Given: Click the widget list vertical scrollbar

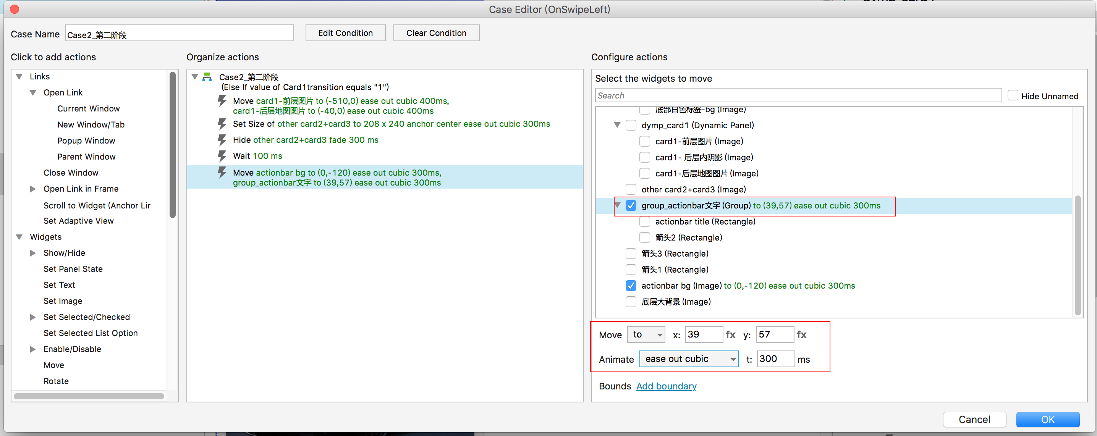Looking at the screenshot, I should [1077, 255].
